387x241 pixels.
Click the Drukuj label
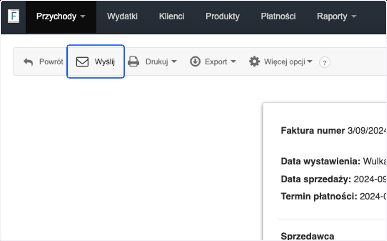(x=157, y=62)
